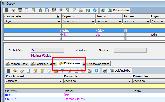The width and height of the screenshot is (165, 102).
Task: Sort by the Příjmení column header
Action: [x=78, y=16]
